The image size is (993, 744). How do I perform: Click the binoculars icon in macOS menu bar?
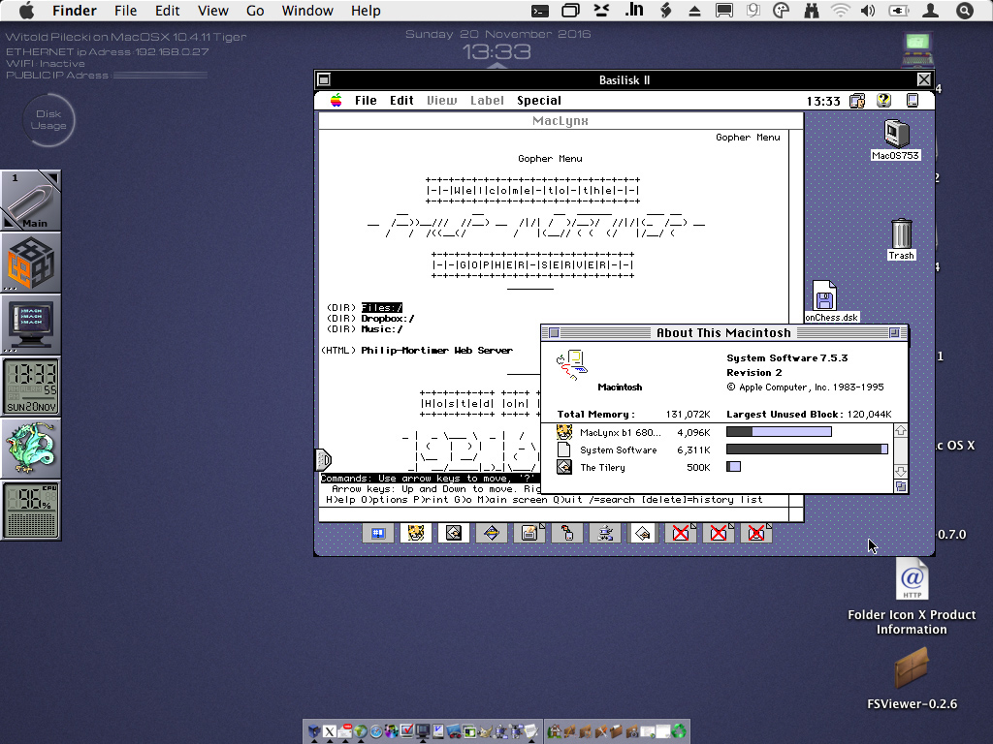812,11
